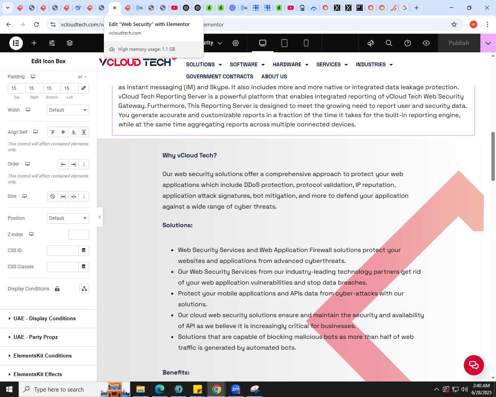
Task: Expand UAE - Party Propz section
Action: click(48, 337)
